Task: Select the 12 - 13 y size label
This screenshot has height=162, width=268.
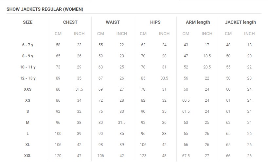Action: tap(28, 78)
